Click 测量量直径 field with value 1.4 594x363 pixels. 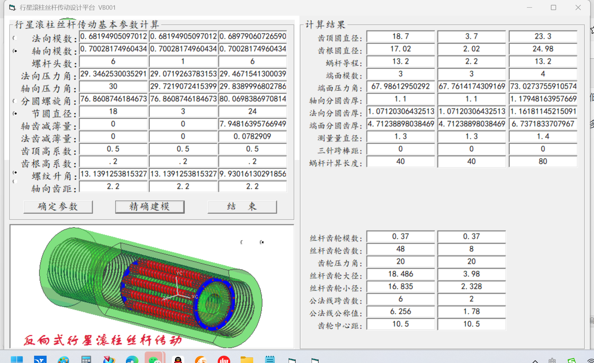[543, 136]
